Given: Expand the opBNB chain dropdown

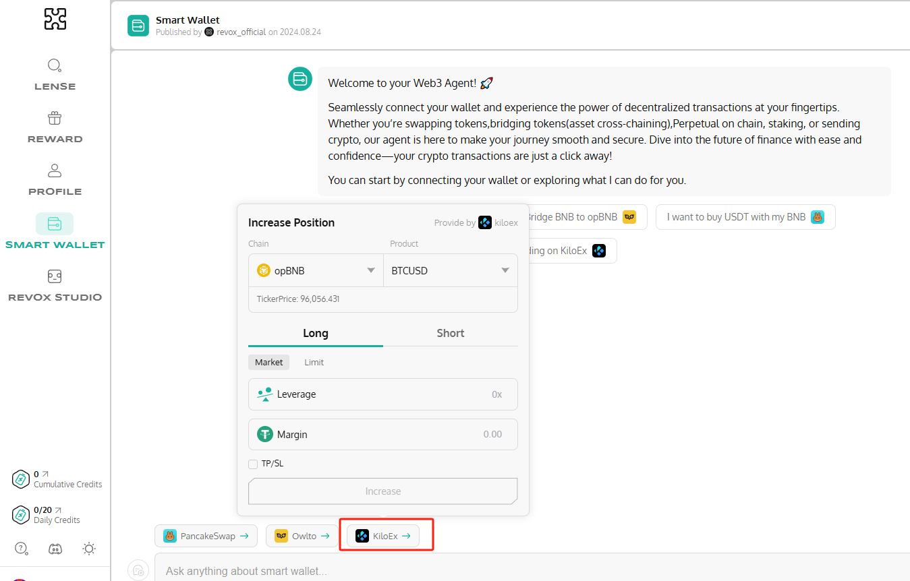Looking at the screenshot, I should tap(316, 270).
